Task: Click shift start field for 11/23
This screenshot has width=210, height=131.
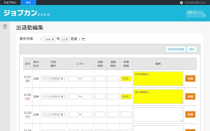Action: [73, 114]
